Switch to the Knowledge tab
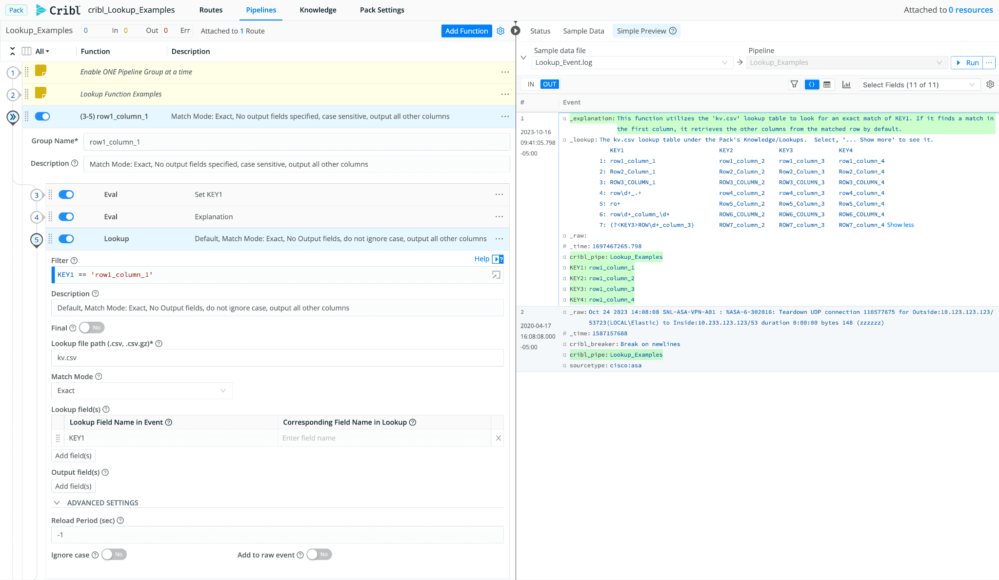The height and width of the screenshot is (580, 999). click(x=318, y=10)
